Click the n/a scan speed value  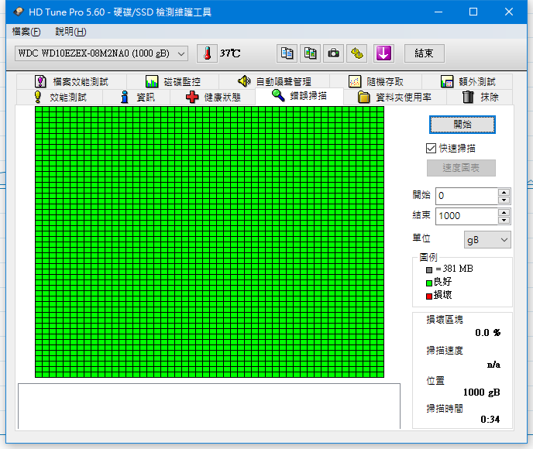click(493, 365)
